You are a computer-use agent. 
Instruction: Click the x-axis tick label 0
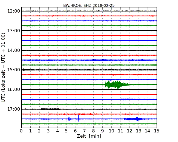[x=21, y=131]
